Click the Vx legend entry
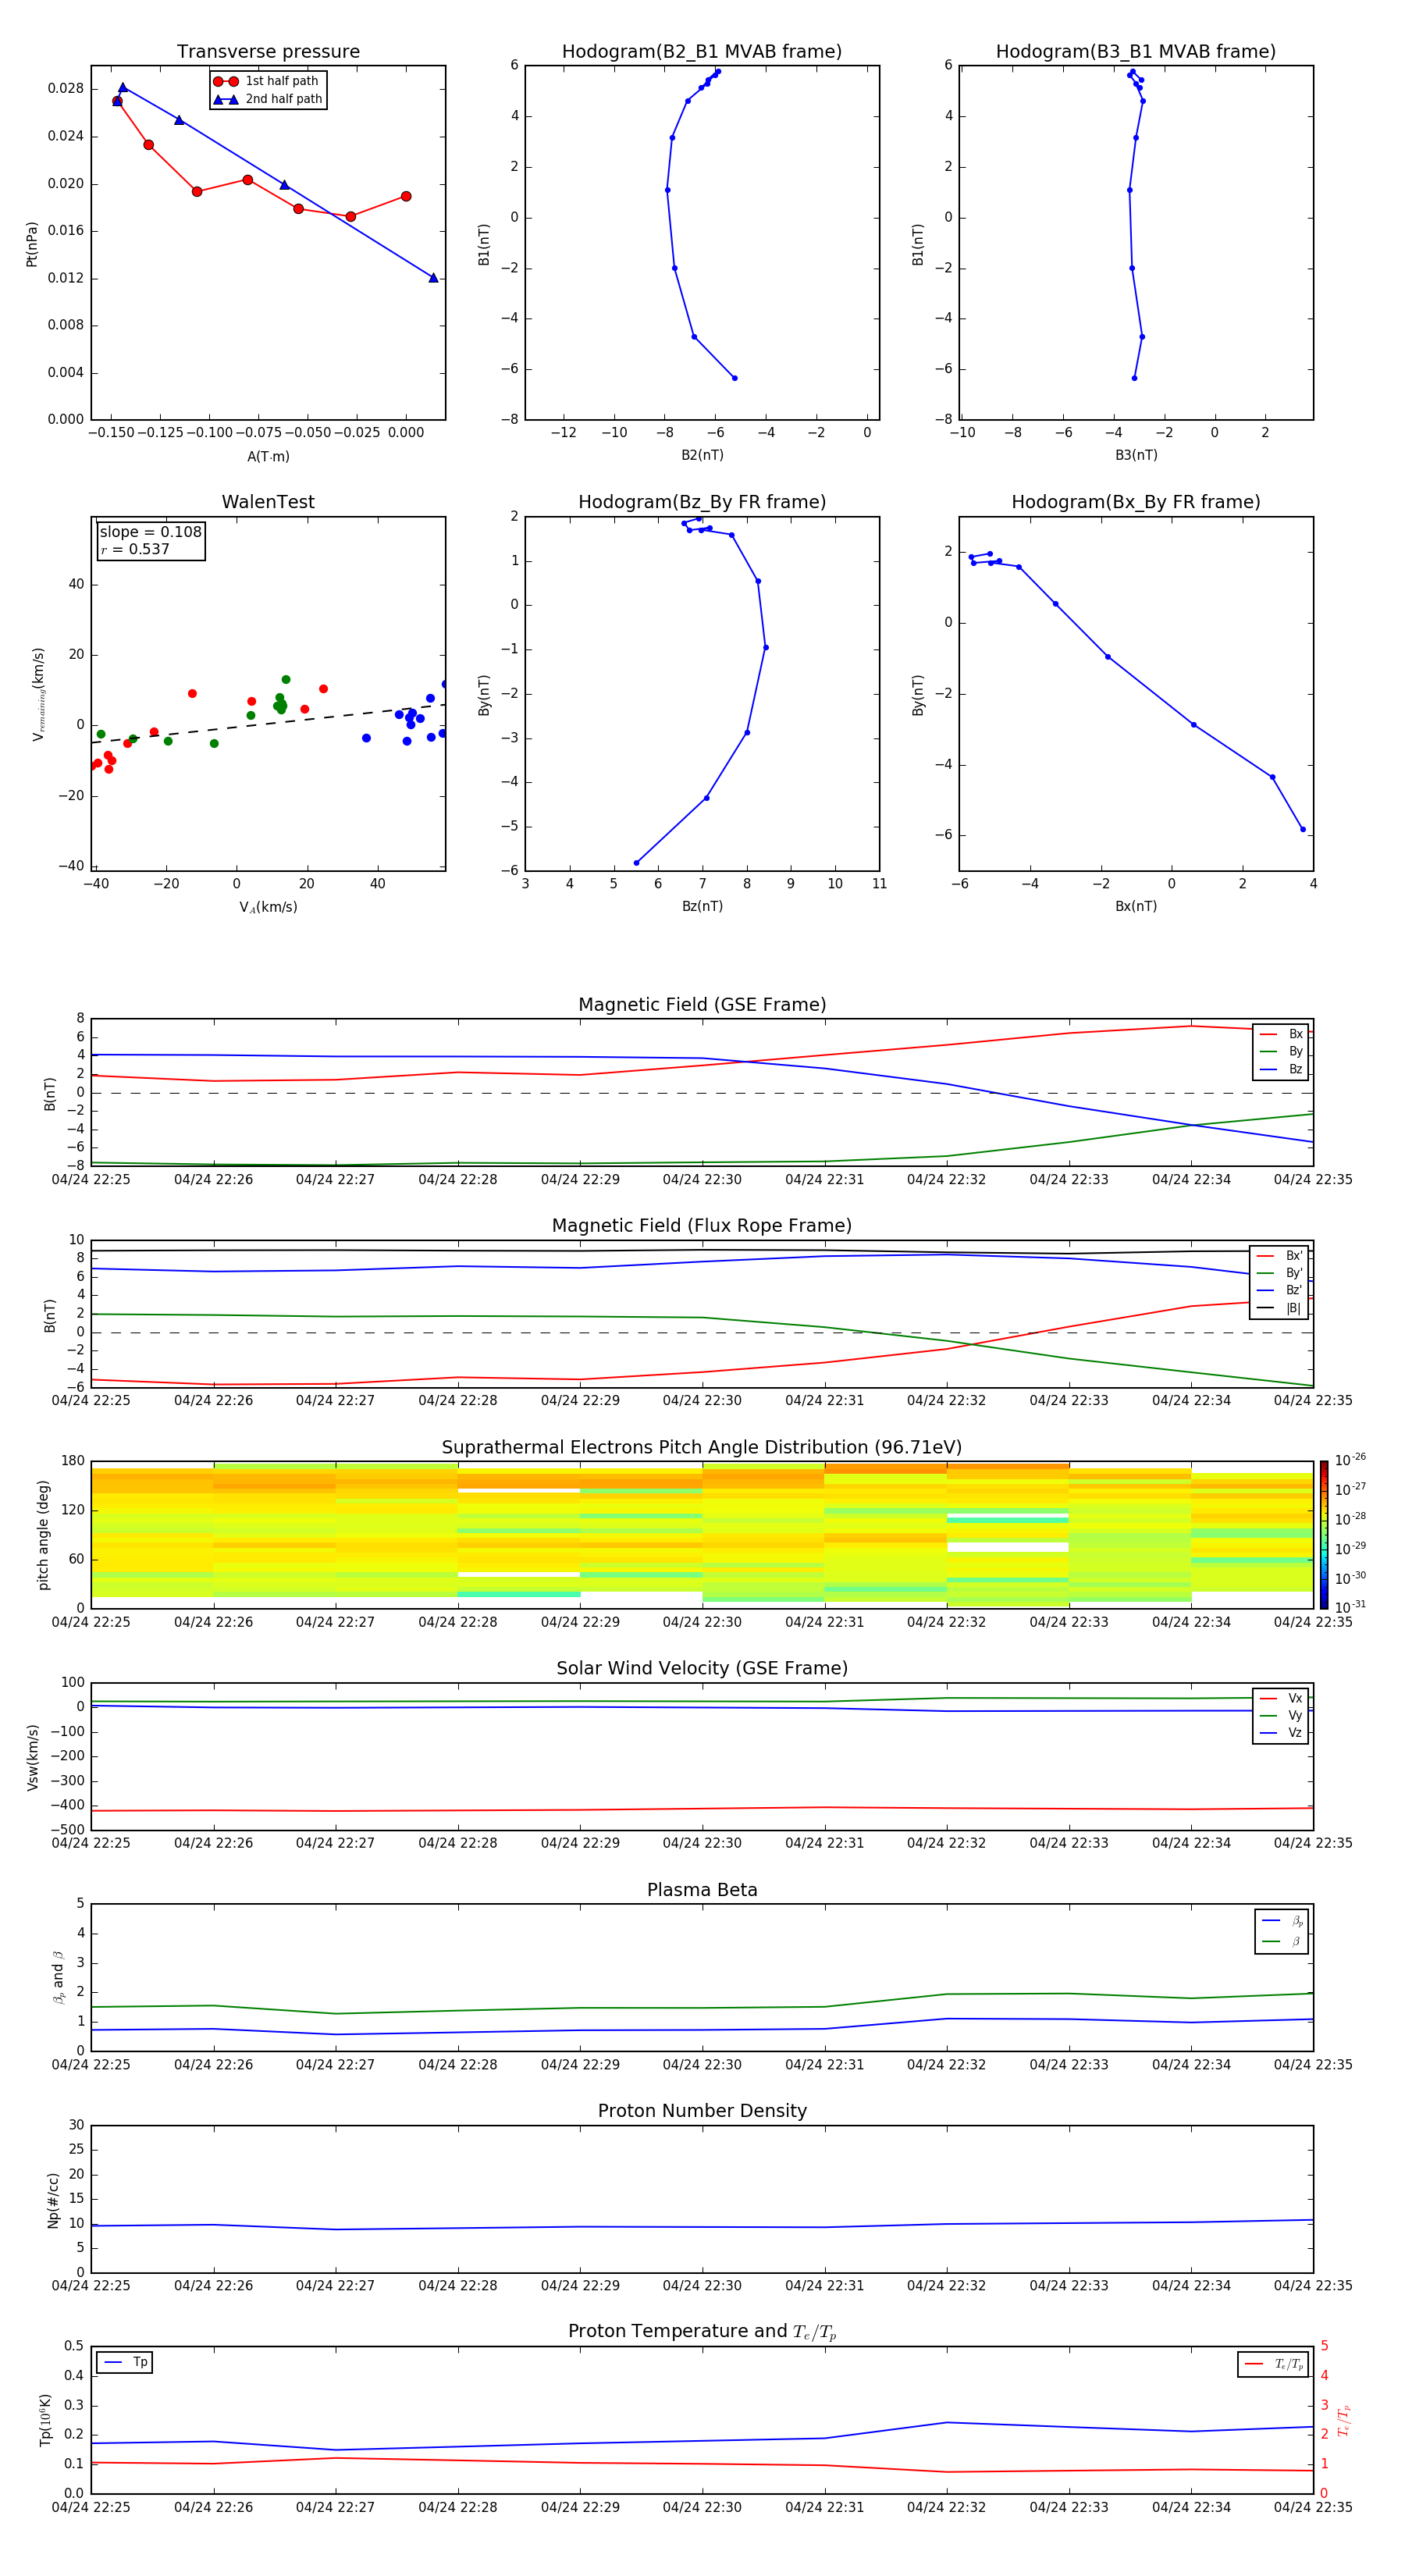1405x2576 pixels. pos(1281,1698)
